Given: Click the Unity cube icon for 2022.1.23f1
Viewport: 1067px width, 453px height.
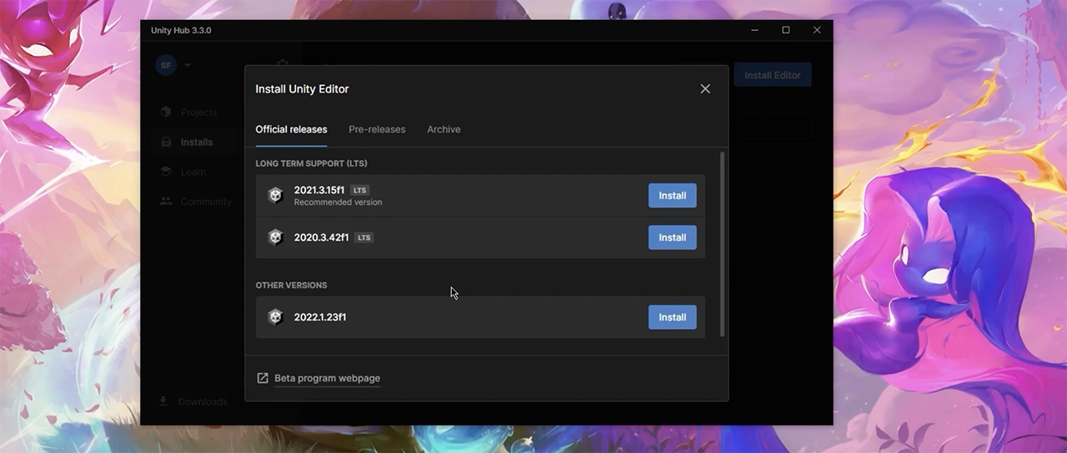Looking at the screenshot, I should [275, 317].
